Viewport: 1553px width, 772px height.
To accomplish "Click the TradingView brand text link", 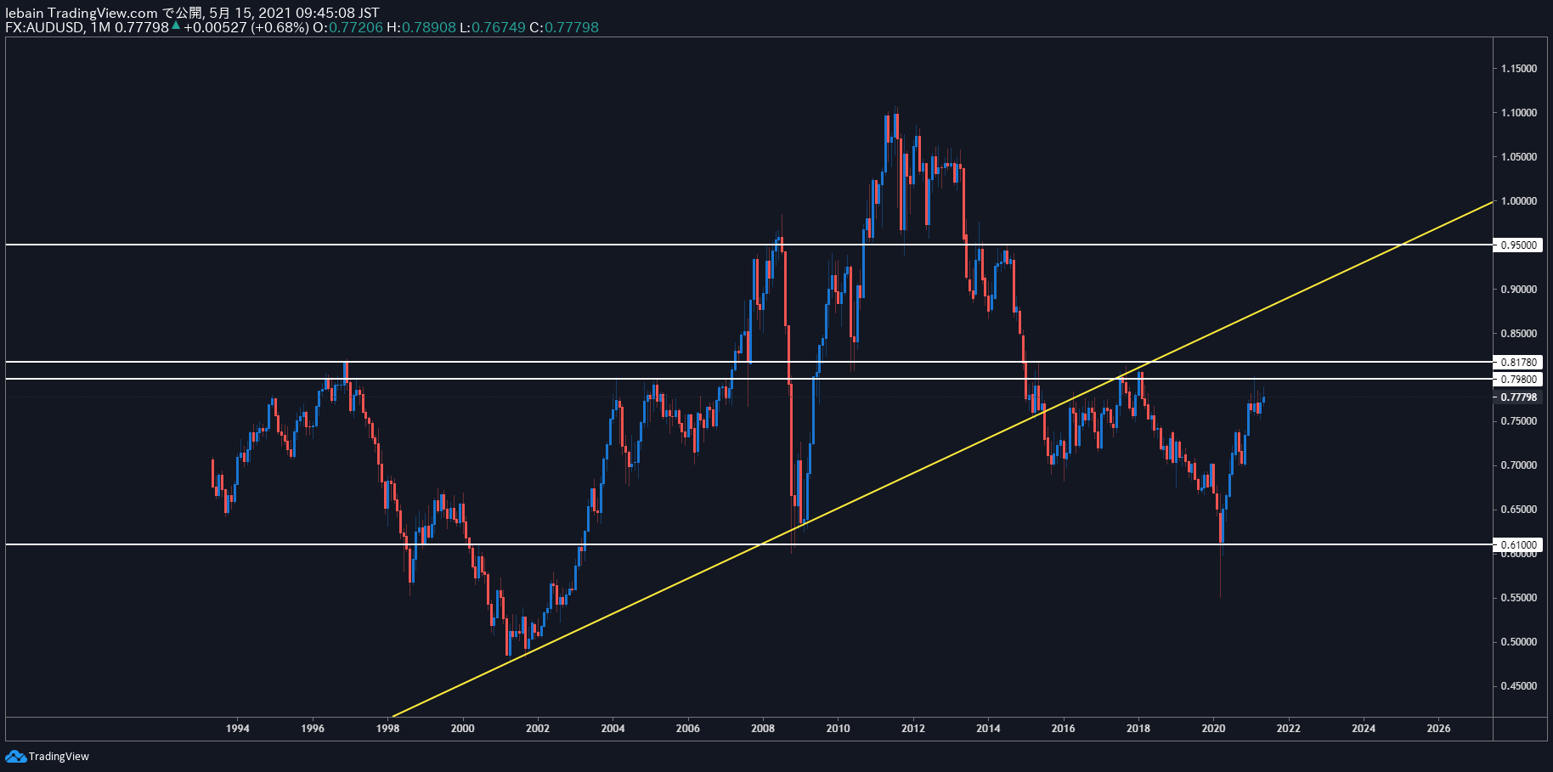I will click(x=59, y=757).
